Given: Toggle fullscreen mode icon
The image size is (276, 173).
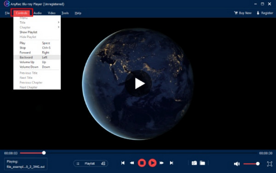Looking at the screenshot, I should (270, 164).
